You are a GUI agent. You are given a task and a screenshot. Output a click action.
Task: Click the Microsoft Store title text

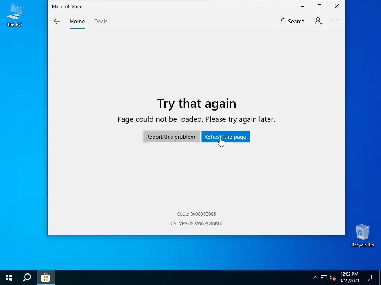(67, 7)
